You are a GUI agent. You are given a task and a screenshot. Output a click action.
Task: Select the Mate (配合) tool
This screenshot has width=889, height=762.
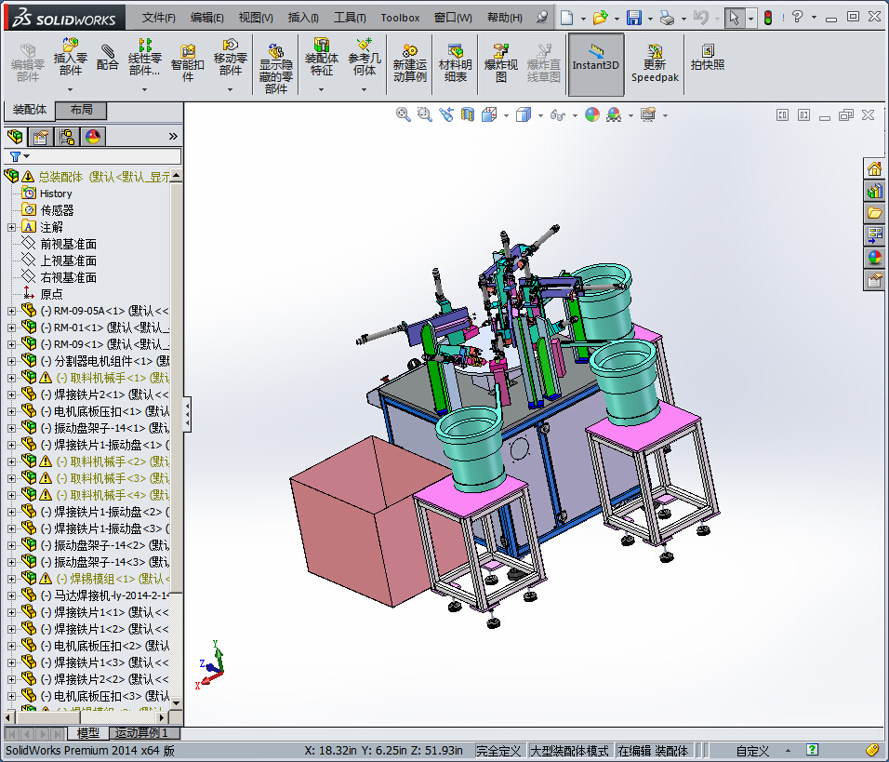(x=107, y=58)
